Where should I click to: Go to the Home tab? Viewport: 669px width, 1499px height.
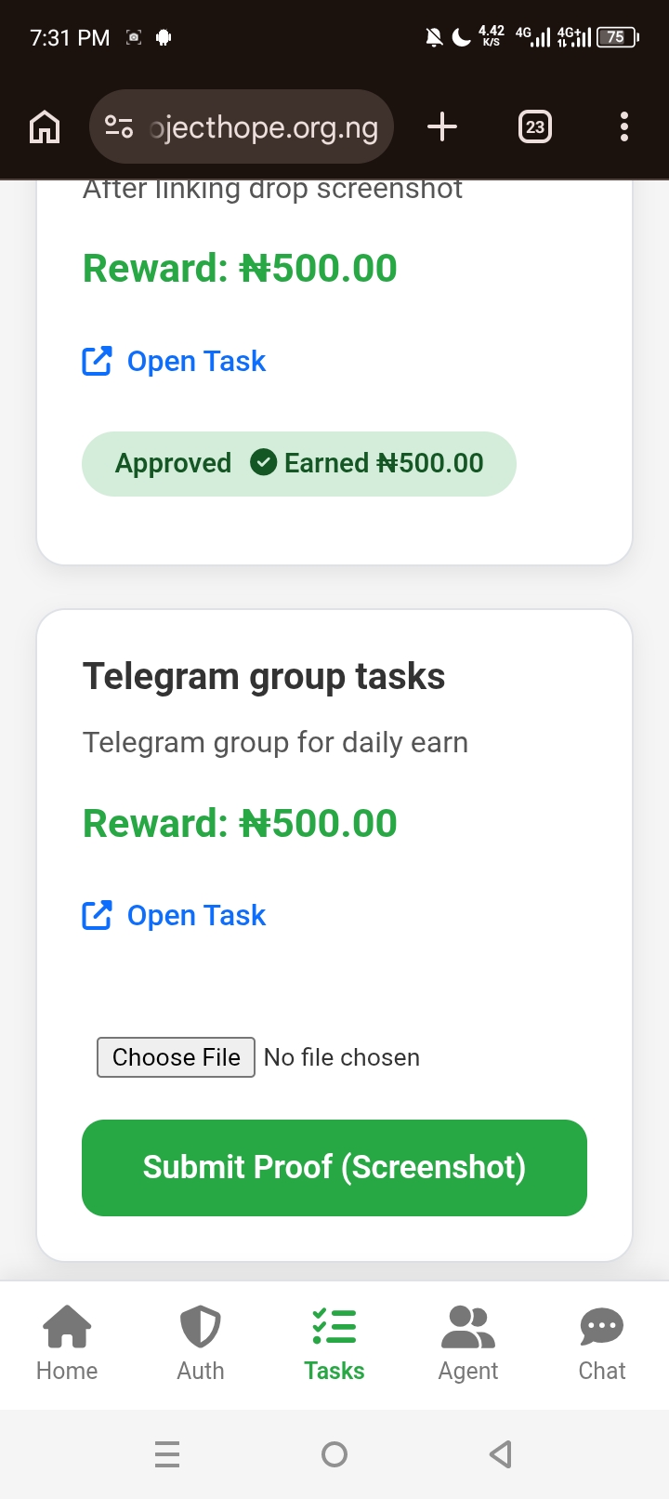67,1343
